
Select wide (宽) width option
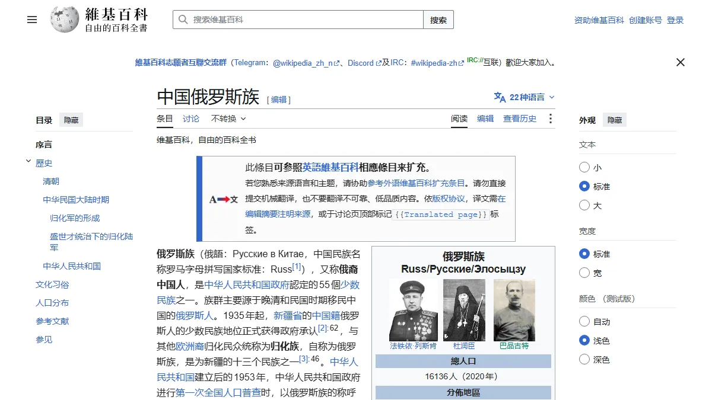[584, 273]
